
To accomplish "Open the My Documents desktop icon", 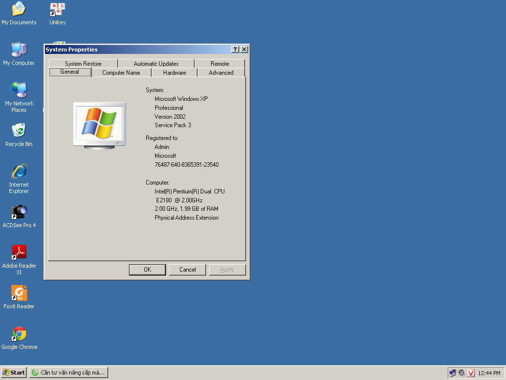I will [19, 13].
